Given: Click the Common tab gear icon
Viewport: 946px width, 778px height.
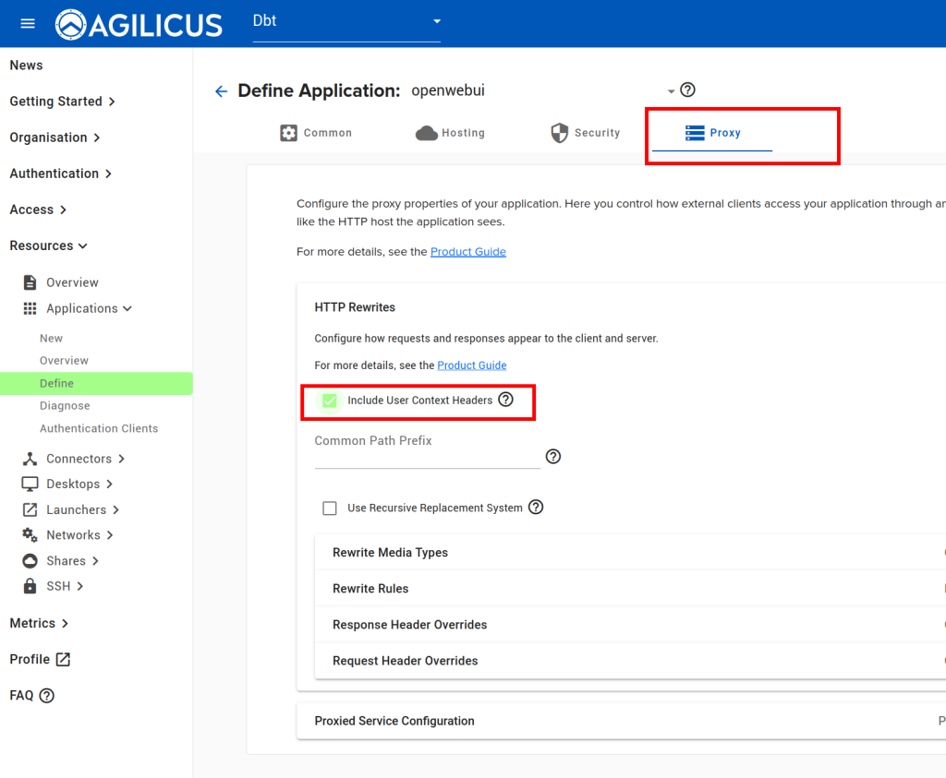Looking at the screenshot, I should click(x=288, y=133).
